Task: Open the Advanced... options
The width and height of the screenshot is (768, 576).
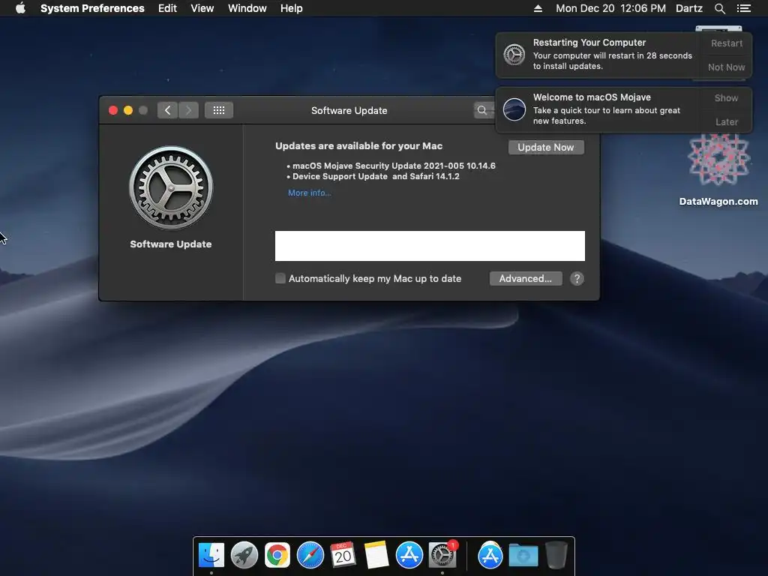Action: pos(526,279)
